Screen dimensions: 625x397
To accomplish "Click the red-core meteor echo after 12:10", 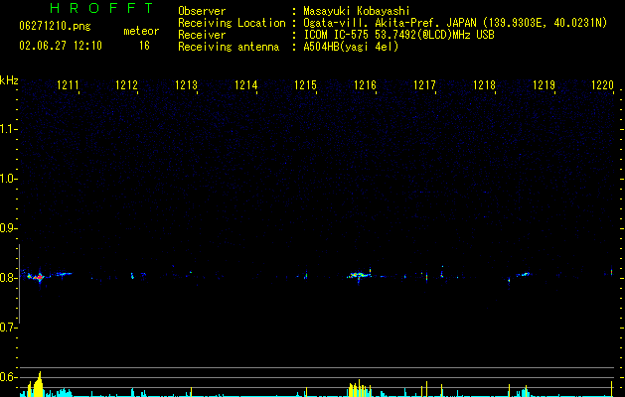I will 38,277.
